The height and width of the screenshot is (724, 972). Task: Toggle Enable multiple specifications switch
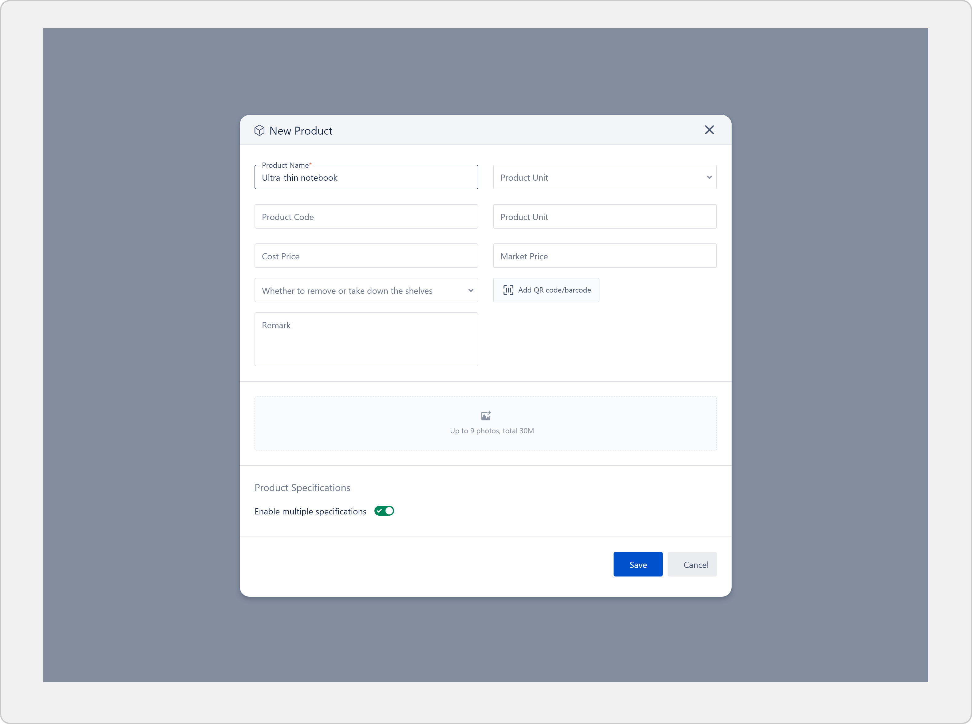[x=384, y=511]
